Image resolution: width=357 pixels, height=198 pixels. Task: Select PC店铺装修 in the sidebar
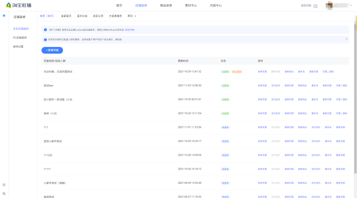[x=20, y=38]
